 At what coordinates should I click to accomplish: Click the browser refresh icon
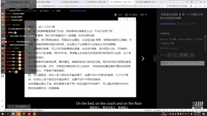pos(17,6)
